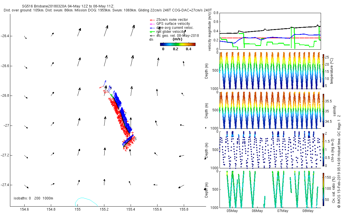Select the salinity colorbar scale
The image size is (343, 214).
pyautogui.click(x=324, y=110)
